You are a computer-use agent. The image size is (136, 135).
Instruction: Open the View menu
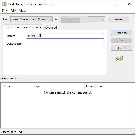click(x=23, y=11)
